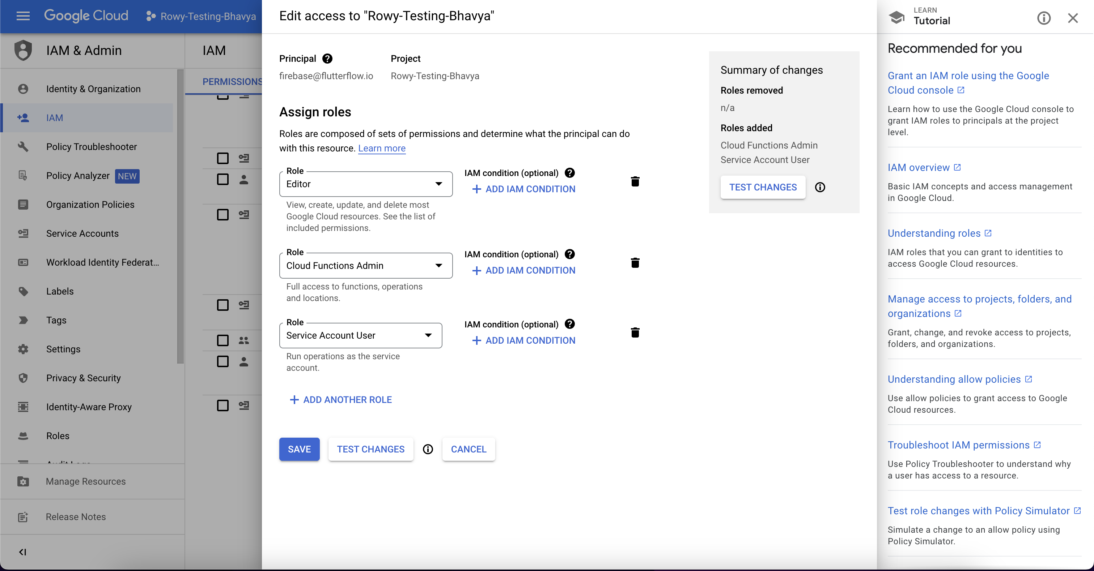Expand Cloud Functions Admin role dropdown
The width and height of the screenshot is (1094, 571).
[366, 266]
